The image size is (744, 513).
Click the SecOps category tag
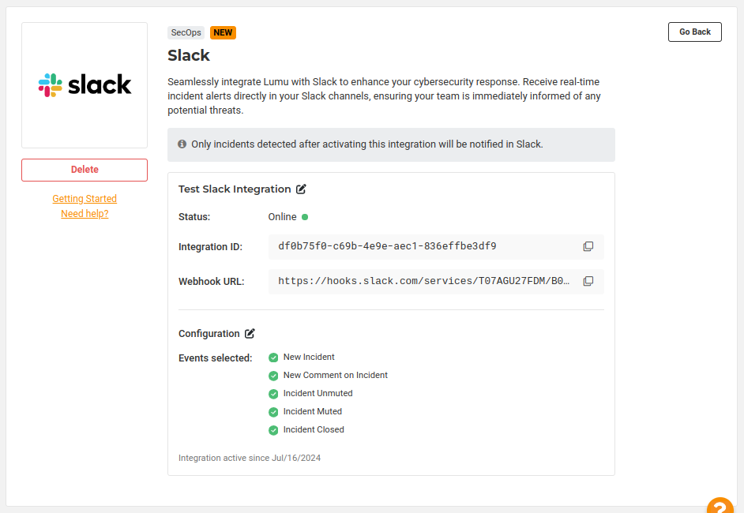tap(186, 32)
